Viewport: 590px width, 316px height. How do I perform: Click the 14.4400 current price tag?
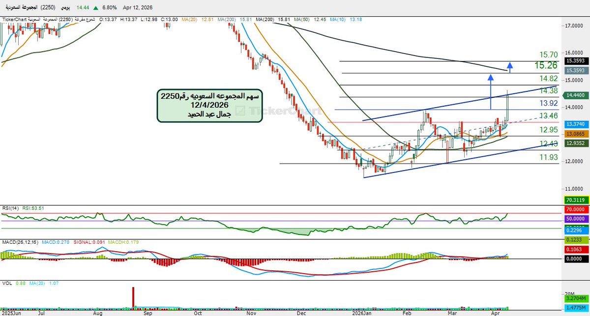click(x=575, y=96)
